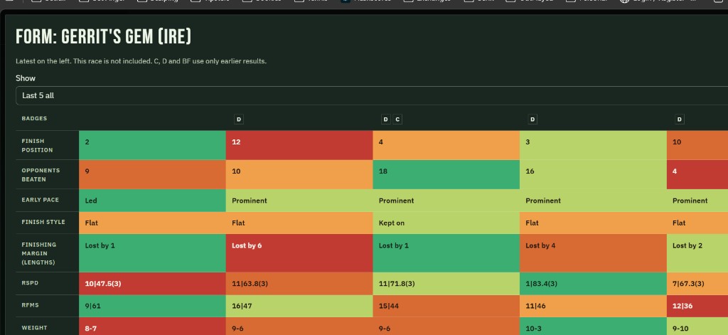Click the FINISH POSITION row label
The height and width of the screenshot is (335, 728).
(37, 145)
